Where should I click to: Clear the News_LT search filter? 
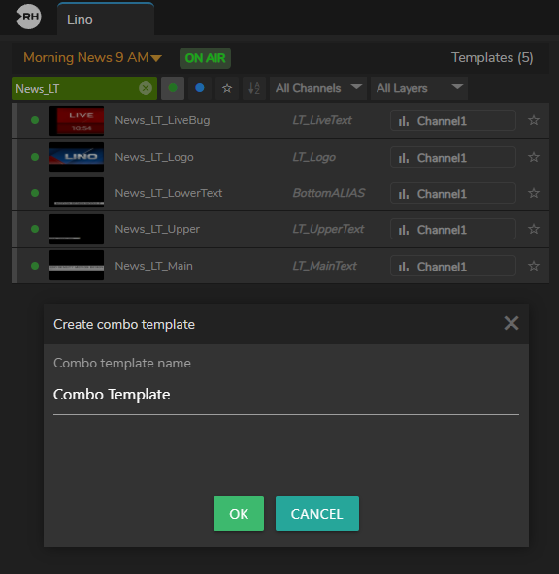[x=146, y=88]
